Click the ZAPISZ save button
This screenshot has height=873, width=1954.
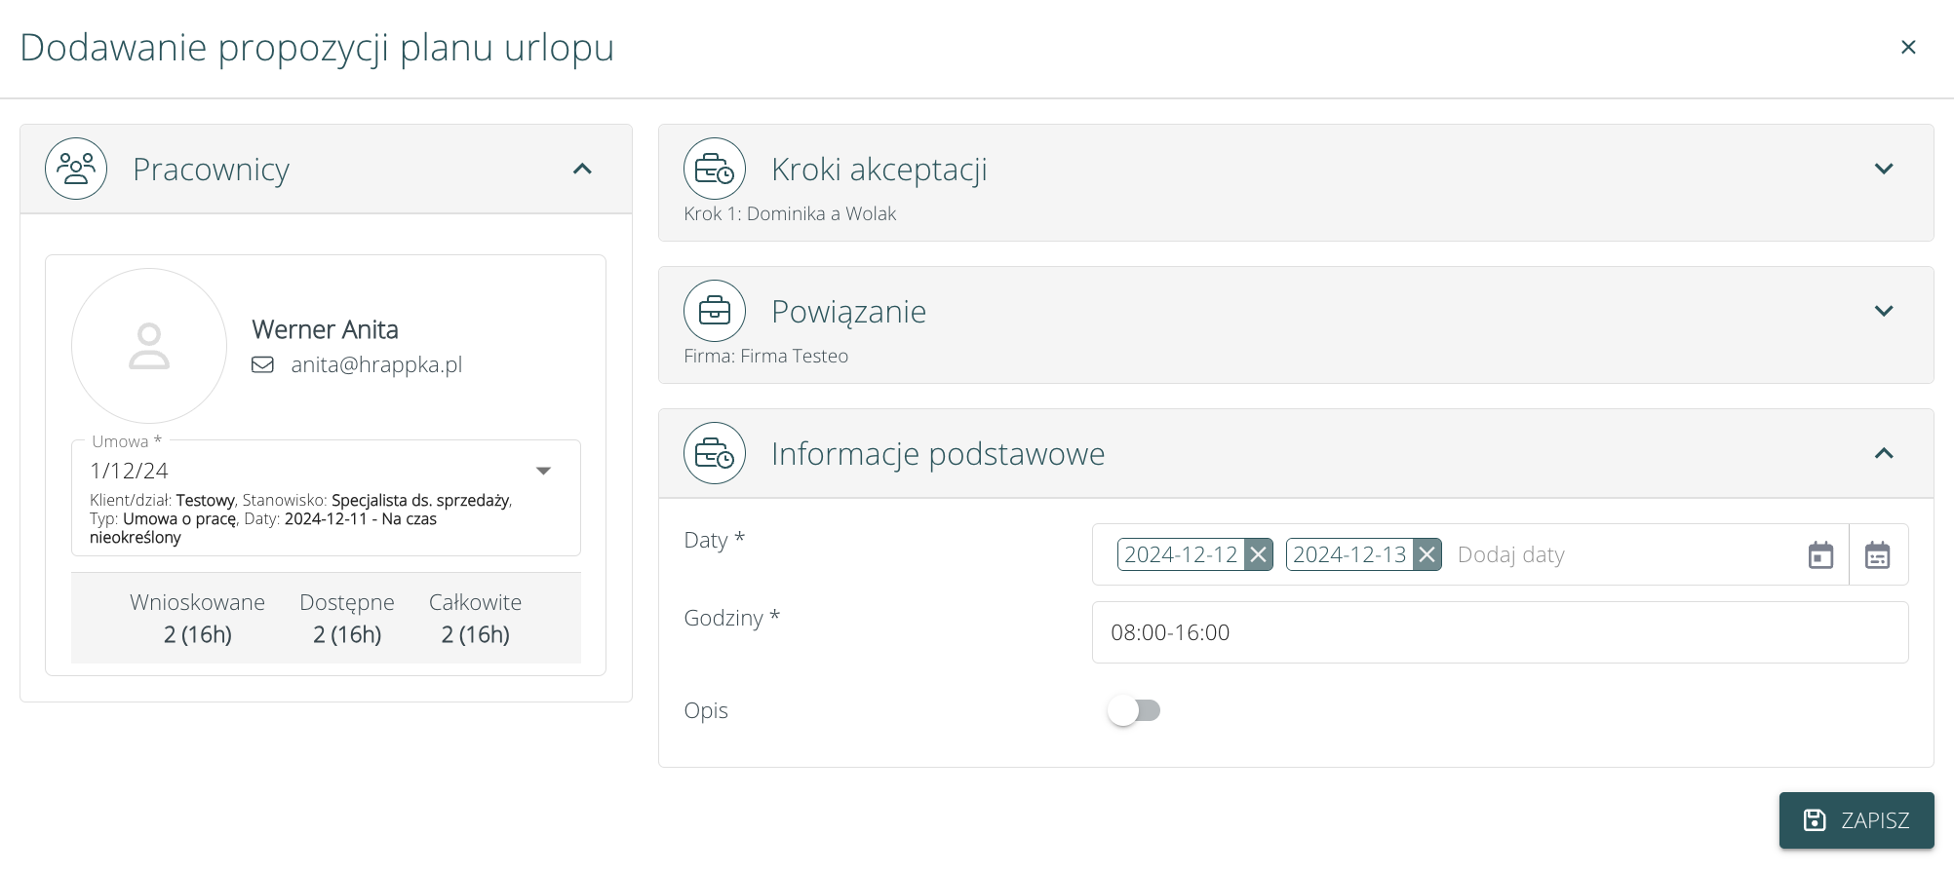[1856, 820]
